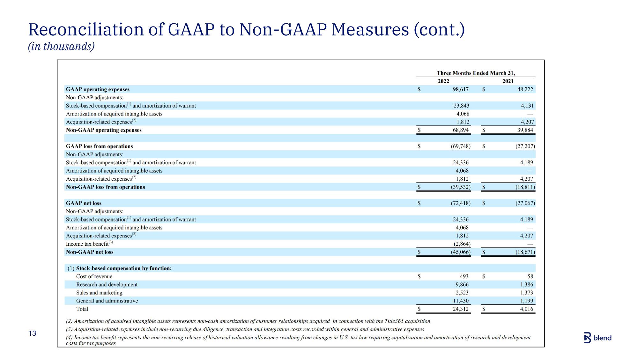Click the 'Cost of revenue' row label
The image size is (638, 359).
pos(94,276)
